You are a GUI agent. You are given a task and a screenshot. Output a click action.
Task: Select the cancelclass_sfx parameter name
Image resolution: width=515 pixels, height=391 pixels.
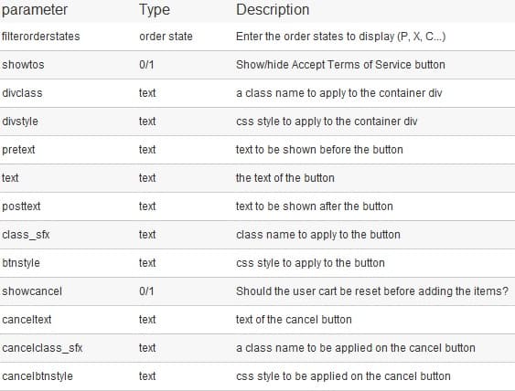click(42, 348)
